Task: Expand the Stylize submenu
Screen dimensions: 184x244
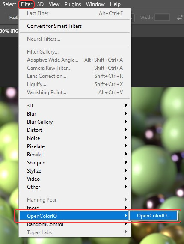Action: pyautogui.click(x=74, y=171)
